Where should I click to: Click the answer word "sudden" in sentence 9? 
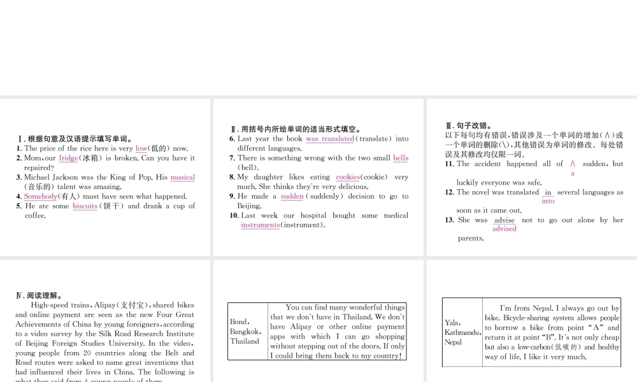tap(292, 197)
